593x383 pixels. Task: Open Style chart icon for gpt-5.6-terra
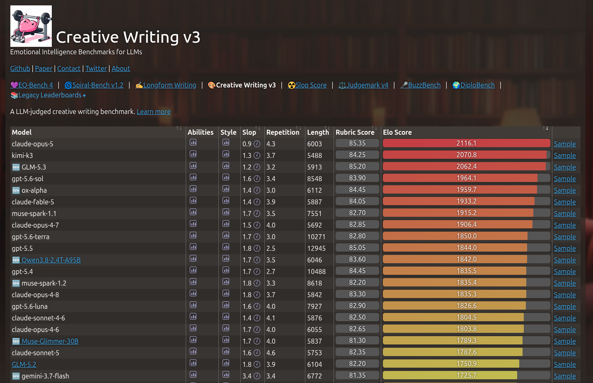(226, 235)
